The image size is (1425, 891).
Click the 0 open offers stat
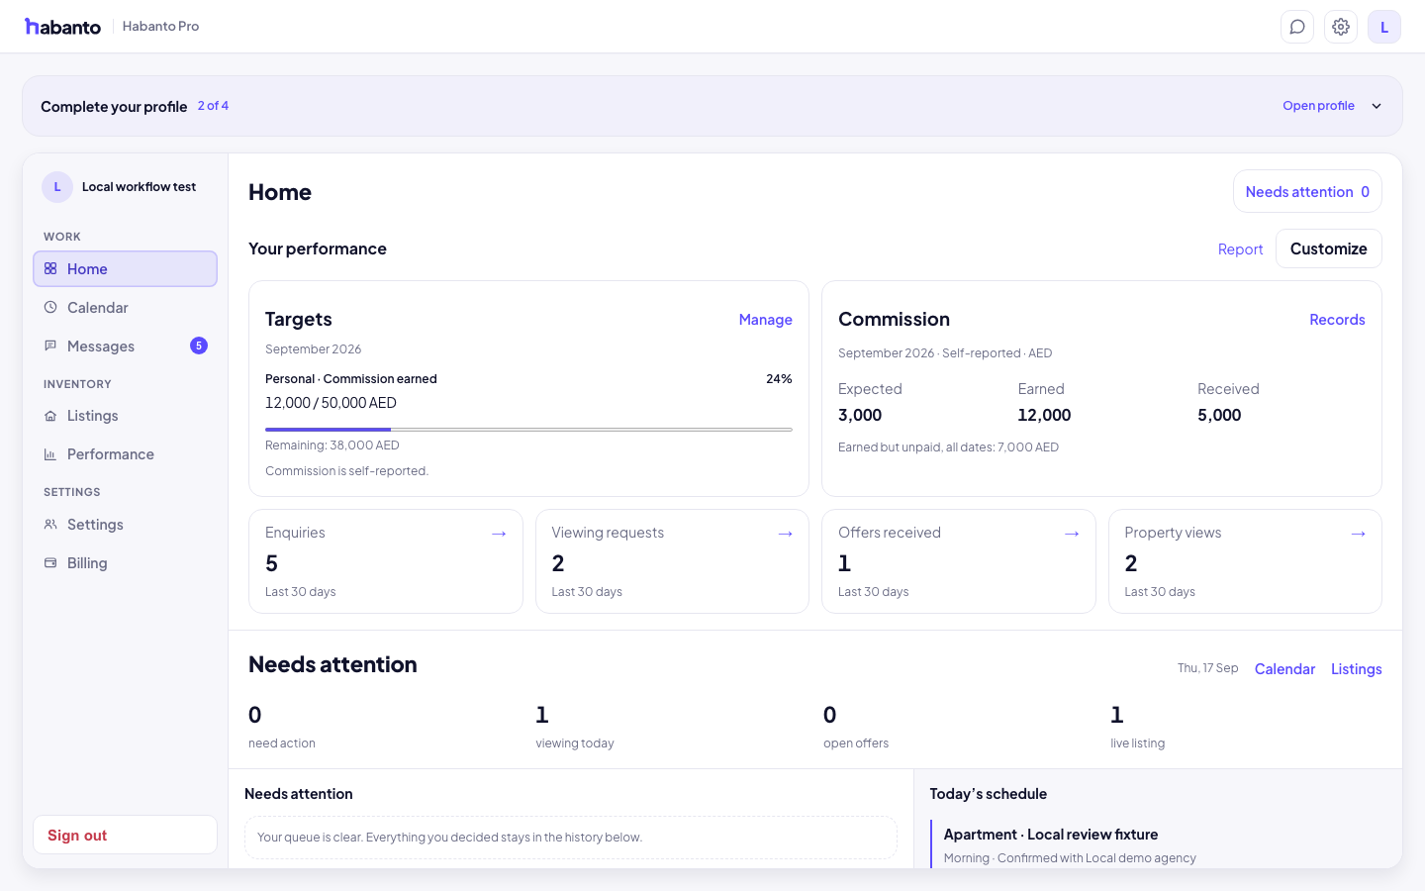pos(856,727)
